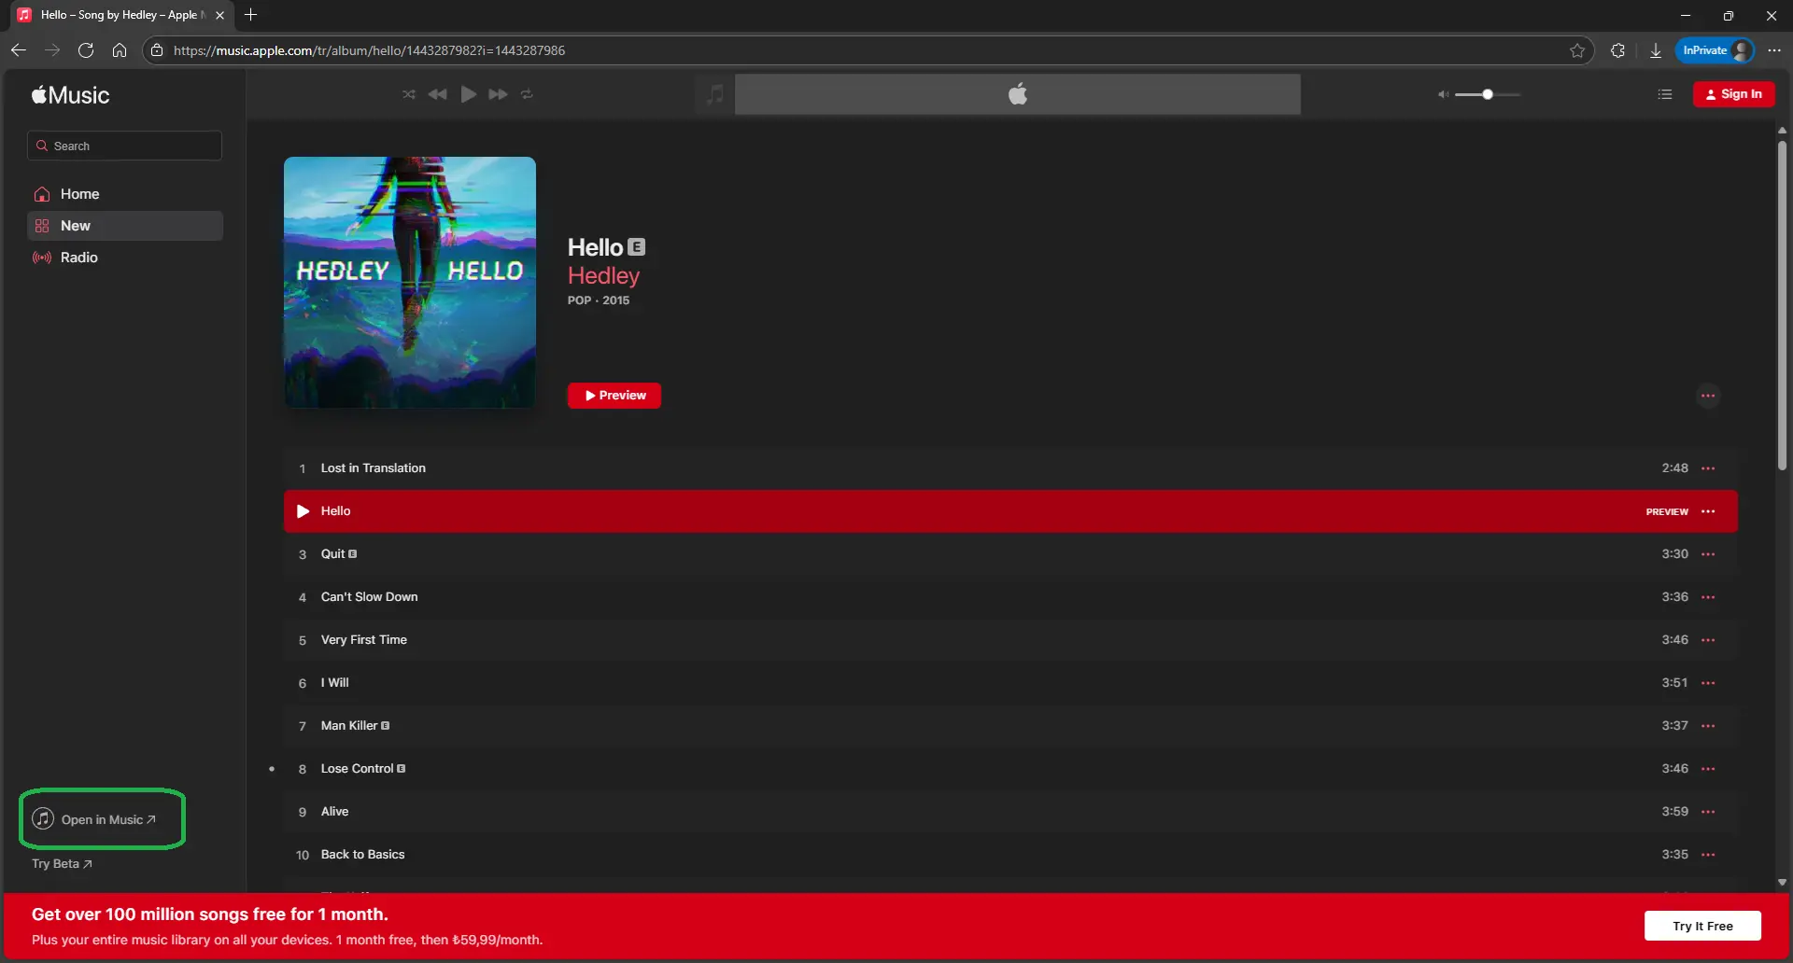Click the Sign In button
The height and width of the screenshot is (963, 1793).
[1734, 94]
